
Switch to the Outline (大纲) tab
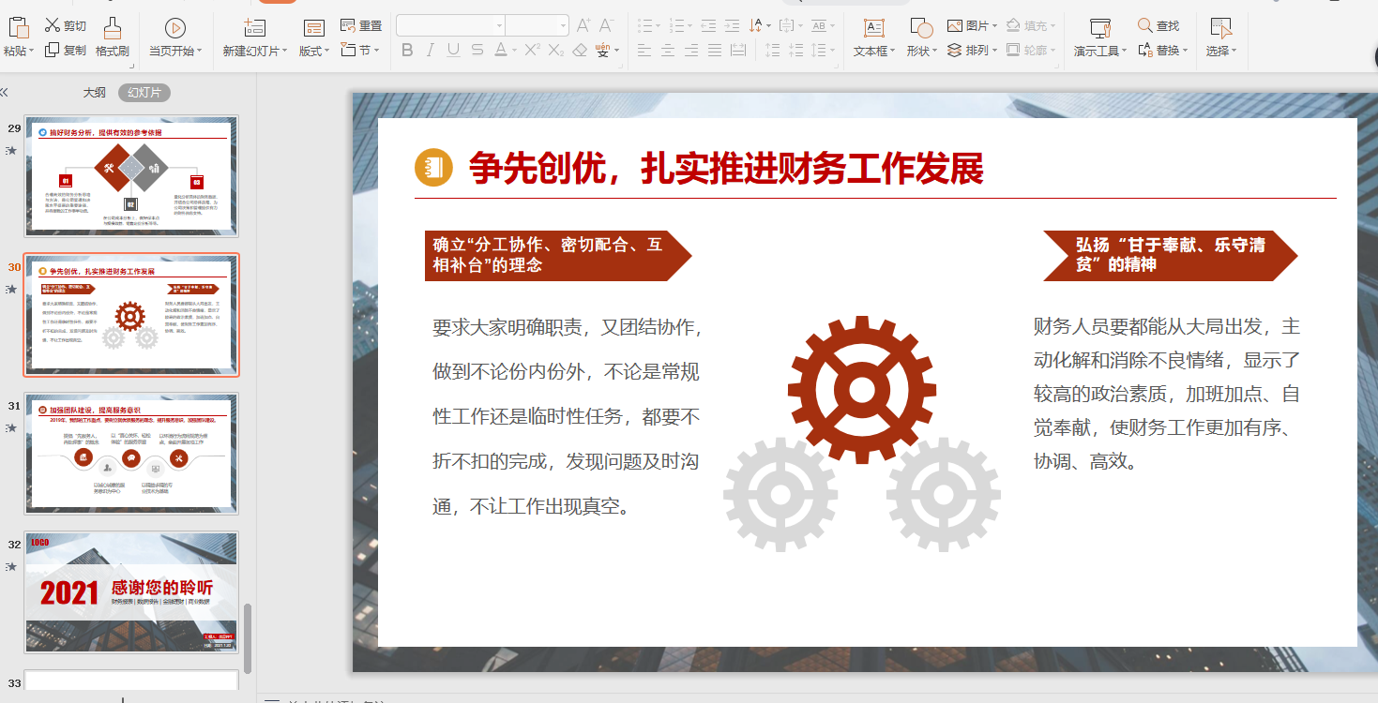pos(94,93)
